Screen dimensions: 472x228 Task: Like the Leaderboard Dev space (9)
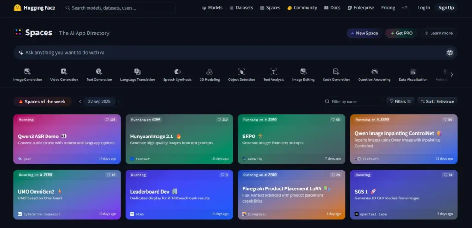[224, 175]
